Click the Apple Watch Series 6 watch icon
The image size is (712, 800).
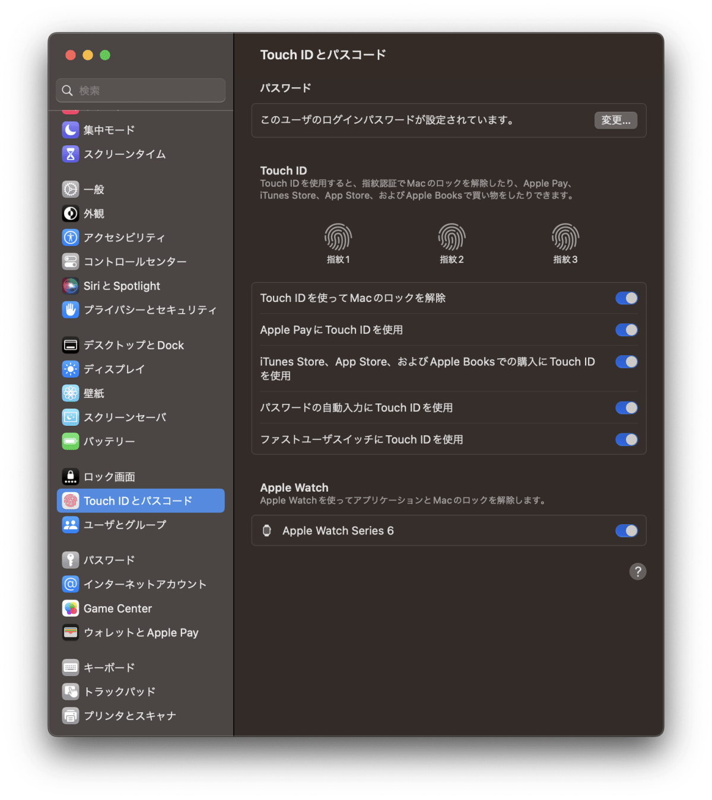point(267,531)
